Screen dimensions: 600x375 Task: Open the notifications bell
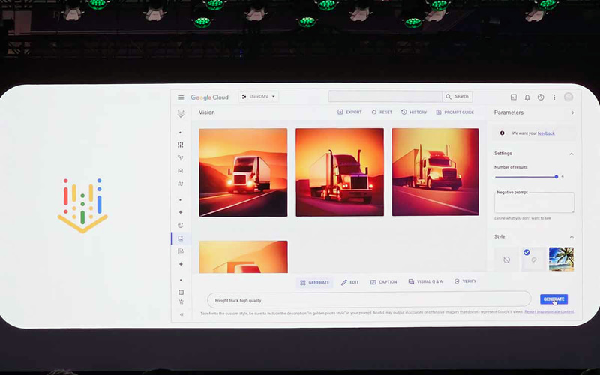point(527,97)
